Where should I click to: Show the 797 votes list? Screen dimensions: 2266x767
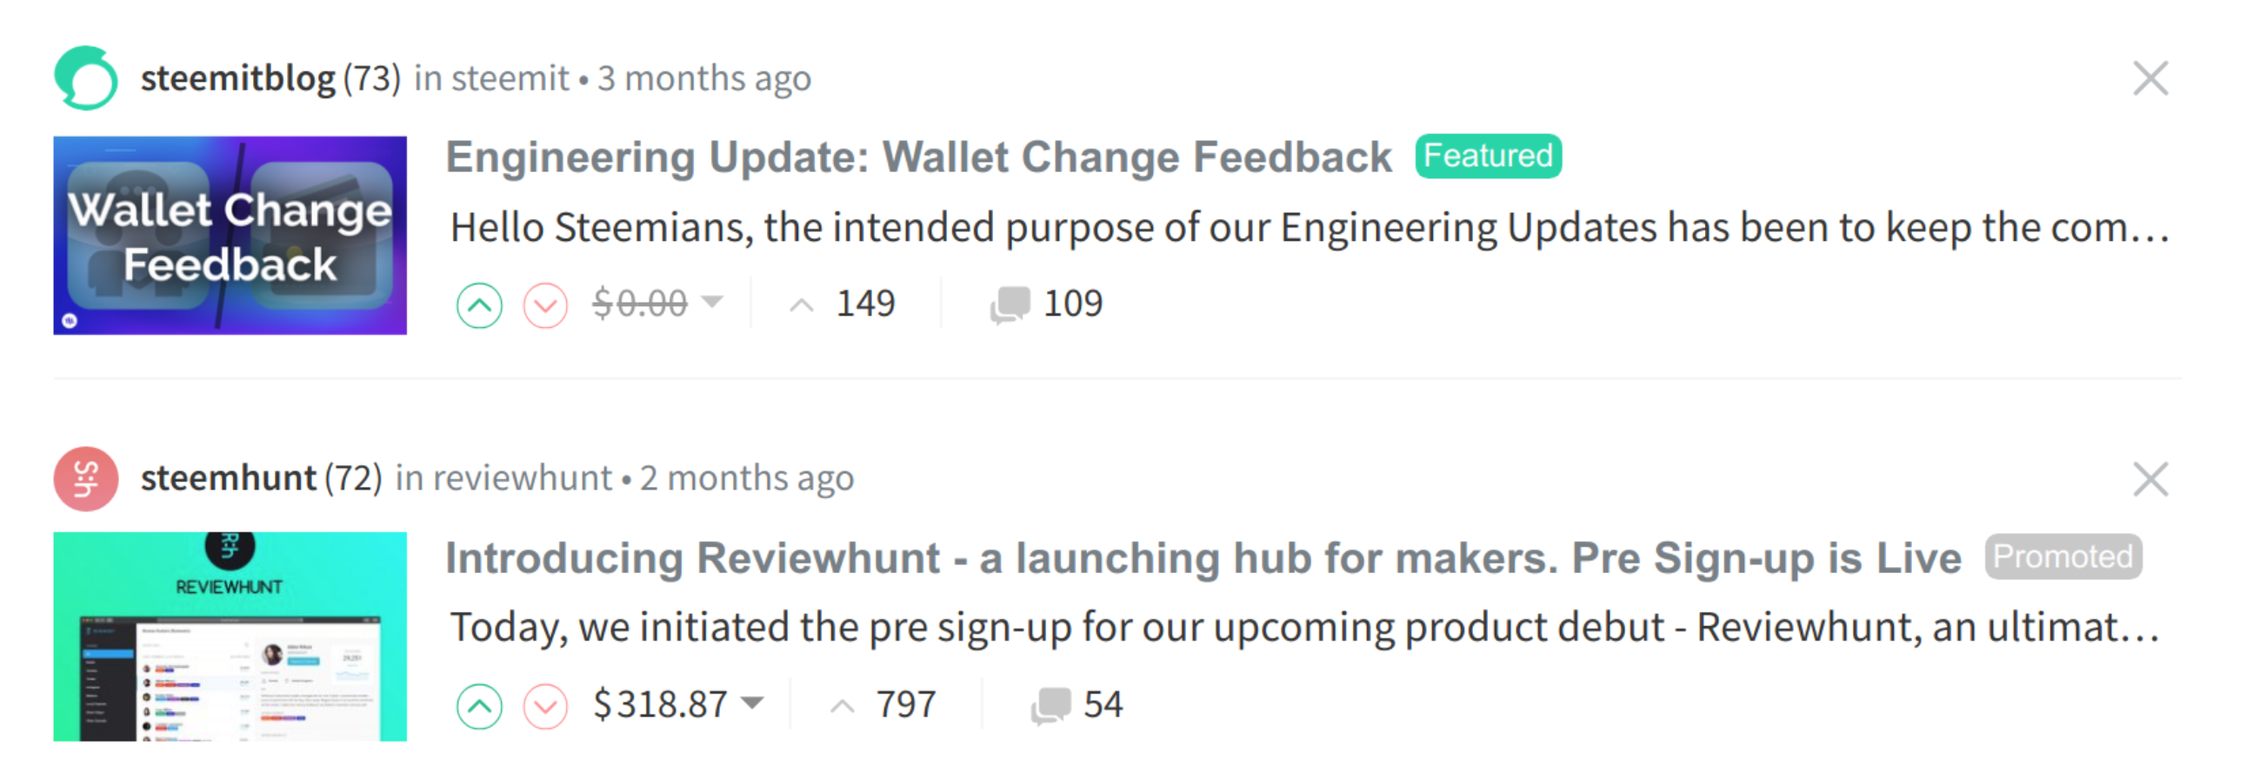pos(883,704)
